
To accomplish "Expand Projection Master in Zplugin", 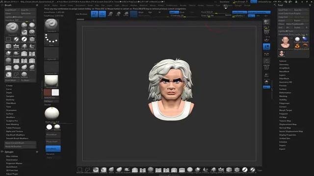I will click(14, 163).
